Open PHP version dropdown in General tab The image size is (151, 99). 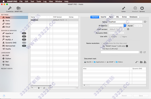pyautogui.click(x=117, y=29)
